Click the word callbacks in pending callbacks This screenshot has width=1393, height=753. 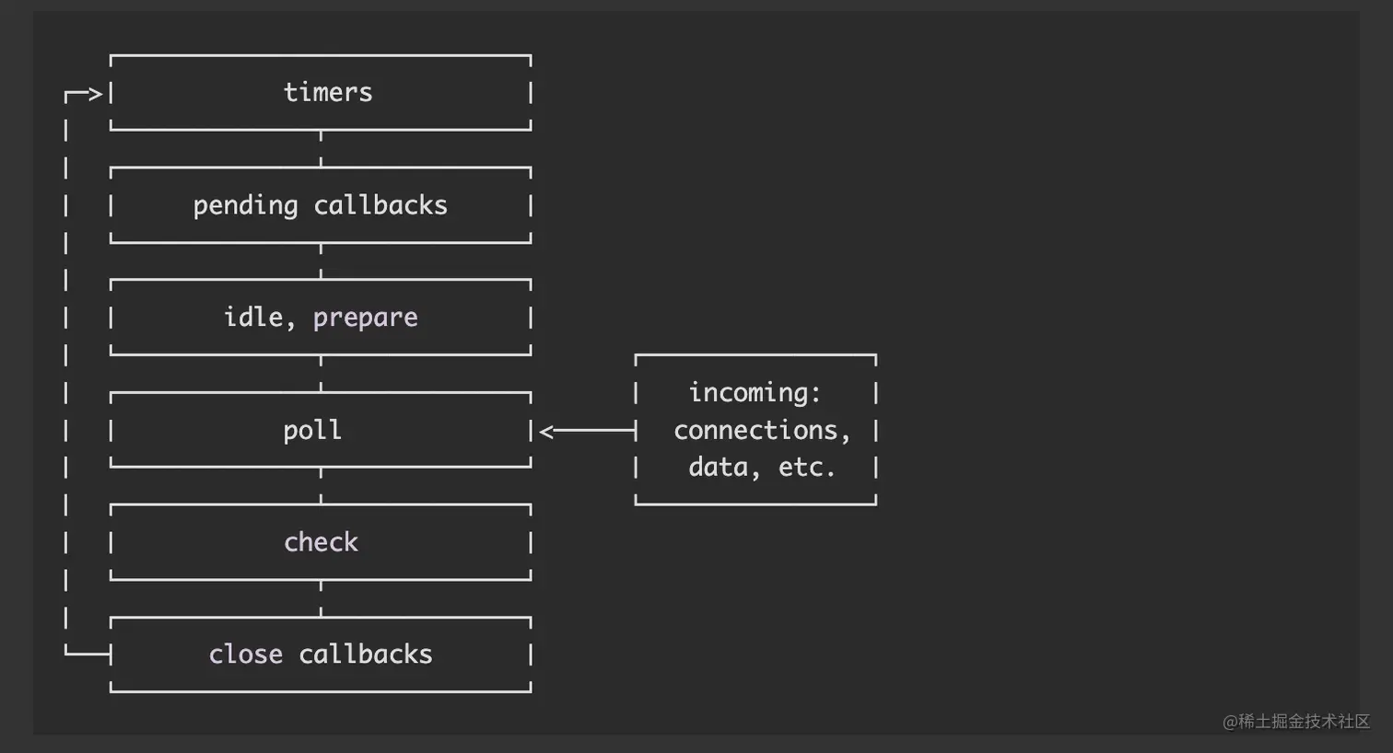click(380, 204)
